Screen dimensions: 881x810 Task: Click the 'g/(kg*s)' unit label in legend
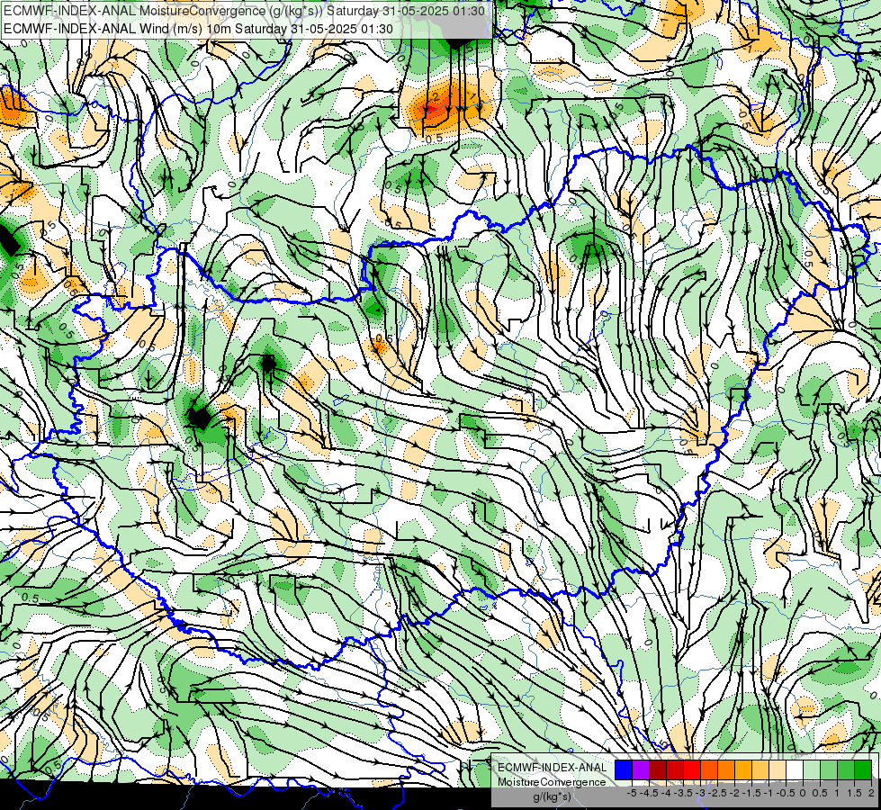[x=552, y=796]
